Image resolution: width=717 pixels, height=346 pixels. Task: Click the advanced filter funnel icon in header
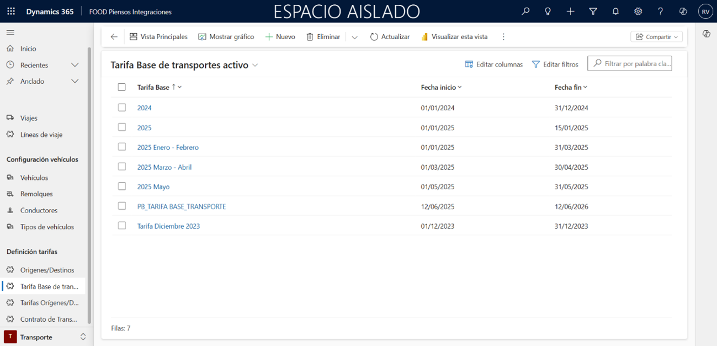[x=593, y=12]
